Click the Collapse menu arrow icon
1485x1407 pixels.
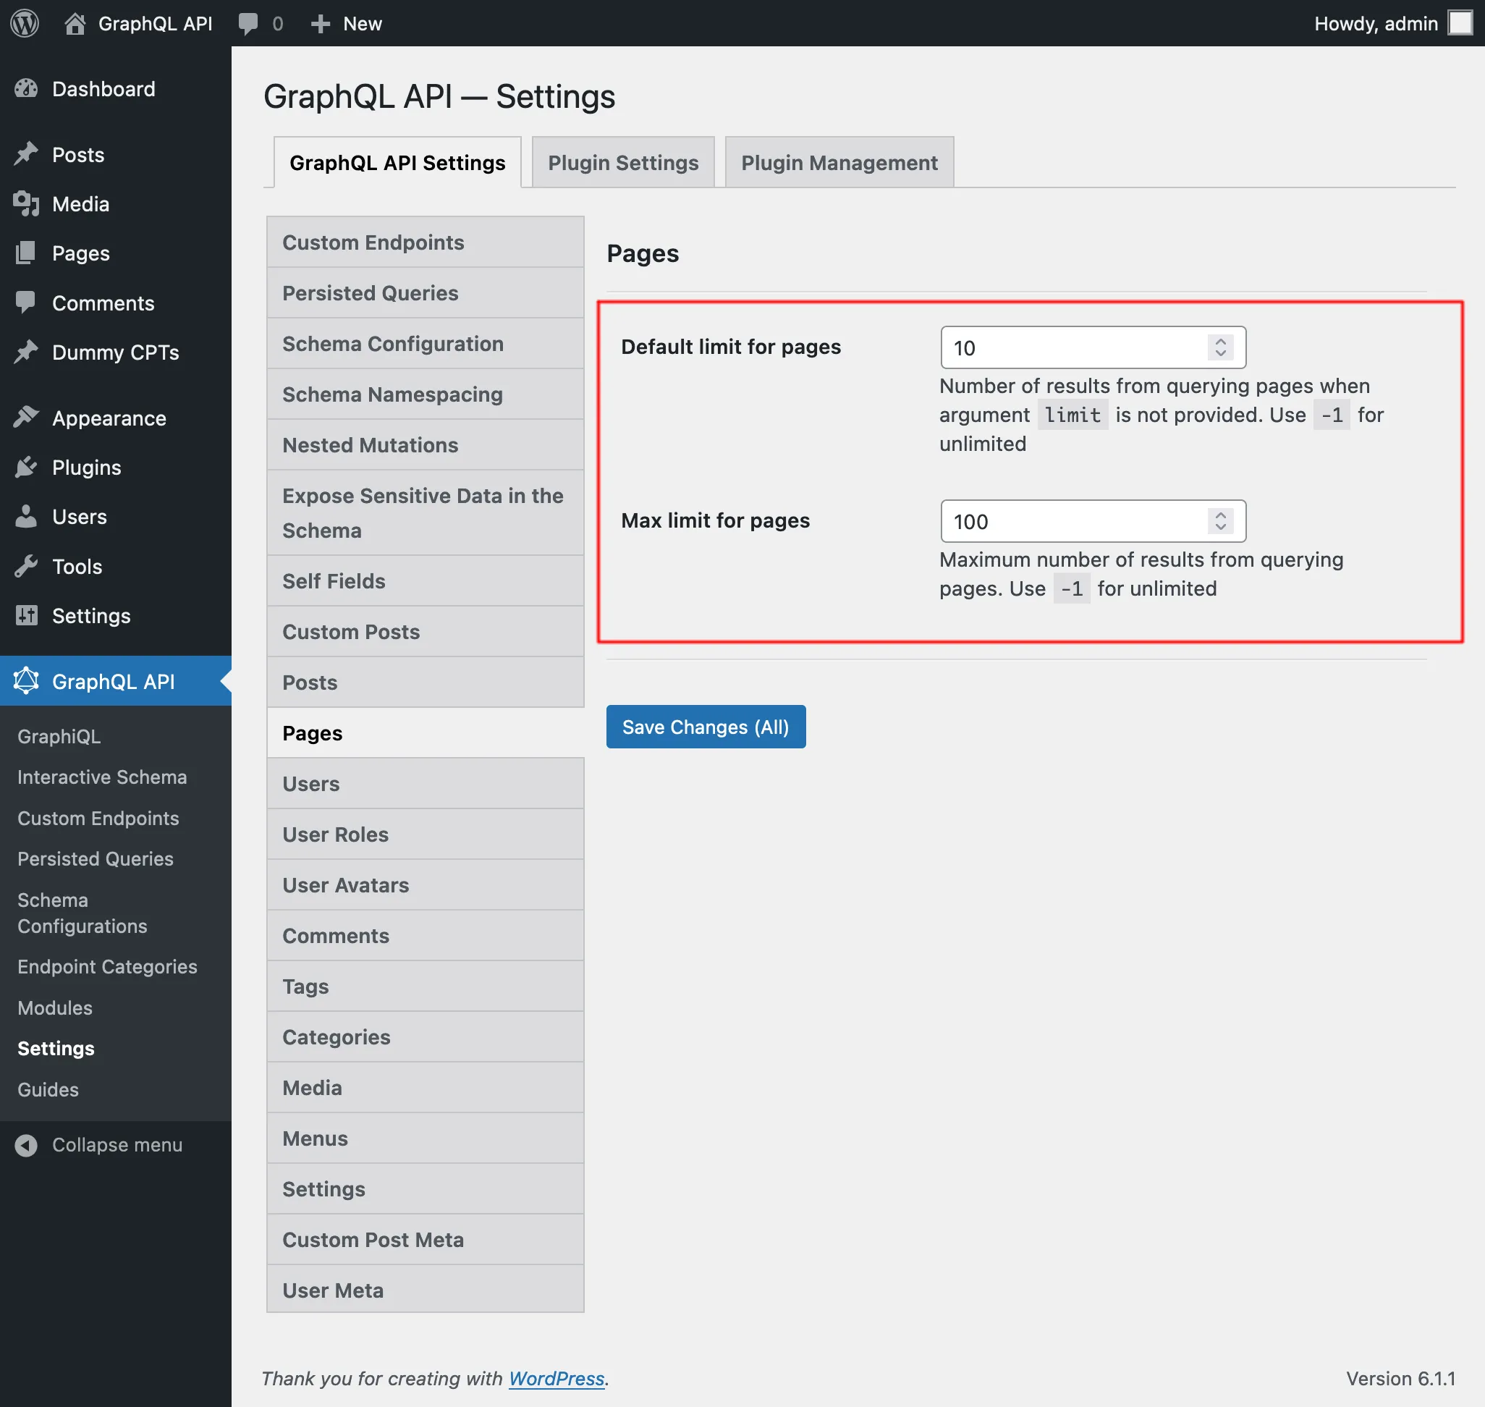(26, 1145)
